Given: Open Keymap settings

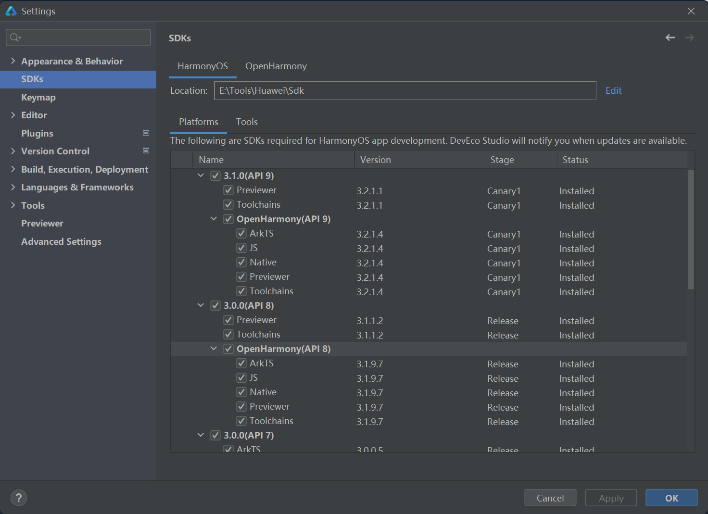Looking at the screenshot, I should click(x=38, y=98).
